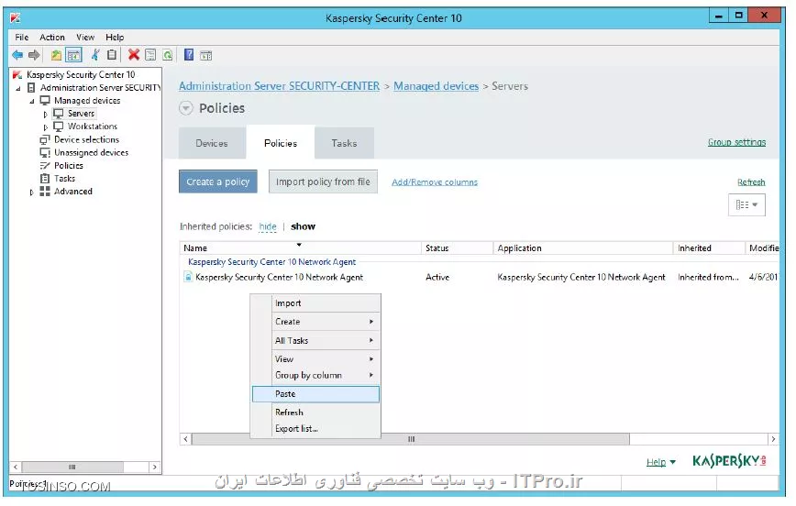796x506 pixels.
Task: Click the Up one level folder icon
Action: click(x=56, y=55)
